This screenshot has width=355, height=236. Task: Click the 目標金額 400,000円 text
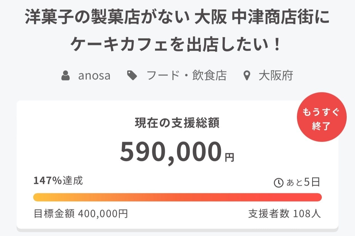pos(80,214)
